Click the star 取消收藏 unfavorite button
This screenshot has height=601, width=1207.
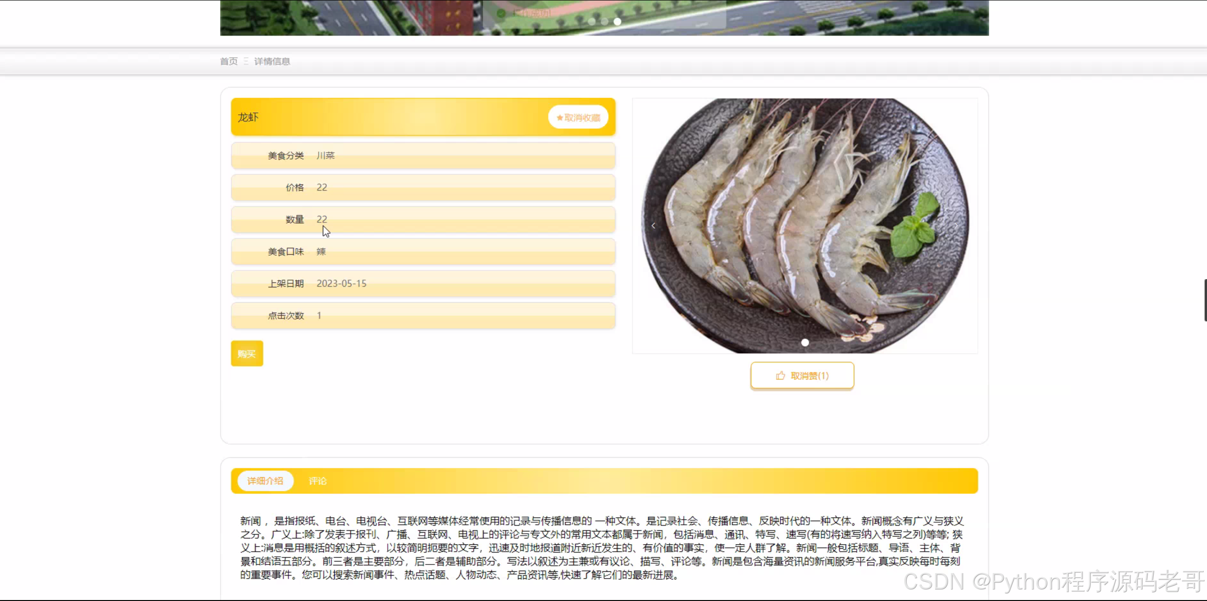click(578, 117)
